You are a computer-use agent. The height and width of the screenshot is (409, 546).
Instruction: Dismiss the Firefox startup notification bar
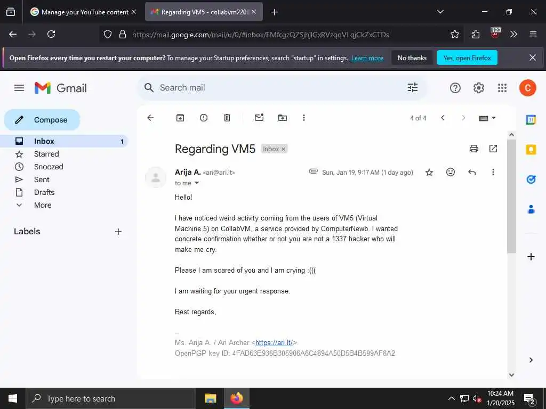point(533,58)
